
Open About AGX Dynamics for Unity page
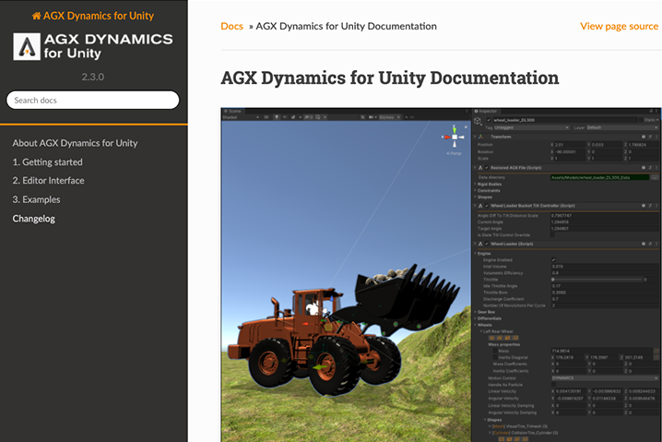tap(76, 143)
